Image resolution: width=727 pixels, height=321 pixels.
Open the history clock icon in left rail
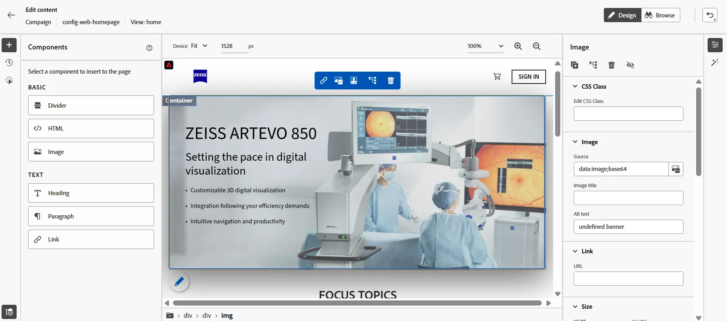point(9,63)
